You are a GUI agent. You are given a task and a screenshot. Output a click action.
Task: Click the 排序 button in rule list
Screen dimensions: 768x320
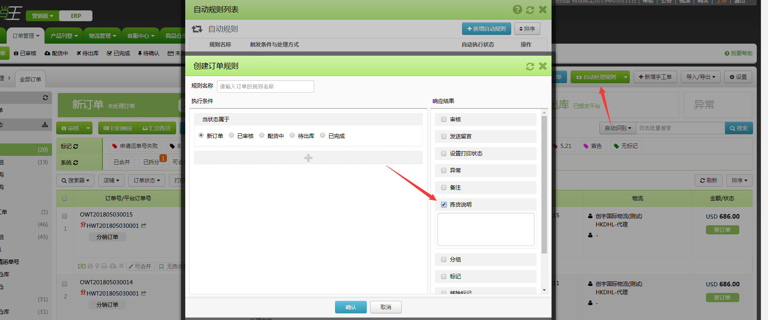527,29
